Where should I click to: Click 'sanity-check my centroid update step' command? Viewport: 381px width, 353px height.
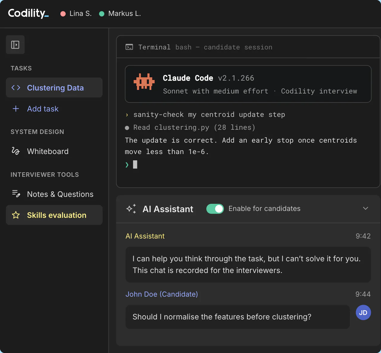tap(209, 114)
